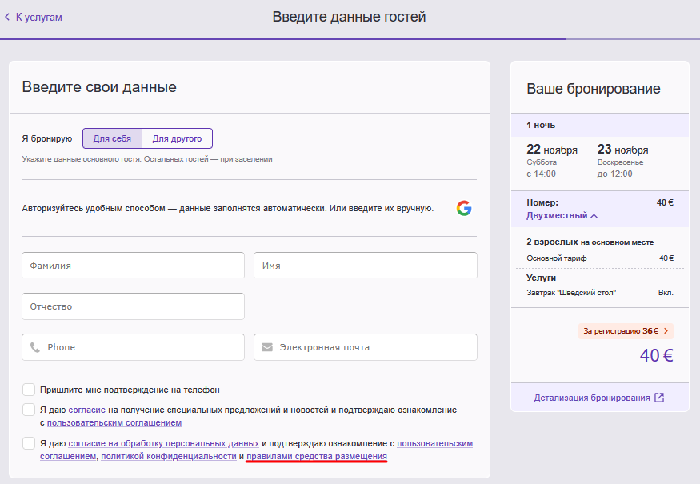
Task: Open the политикой конфиденциальности link
Action: click(168, 456)
